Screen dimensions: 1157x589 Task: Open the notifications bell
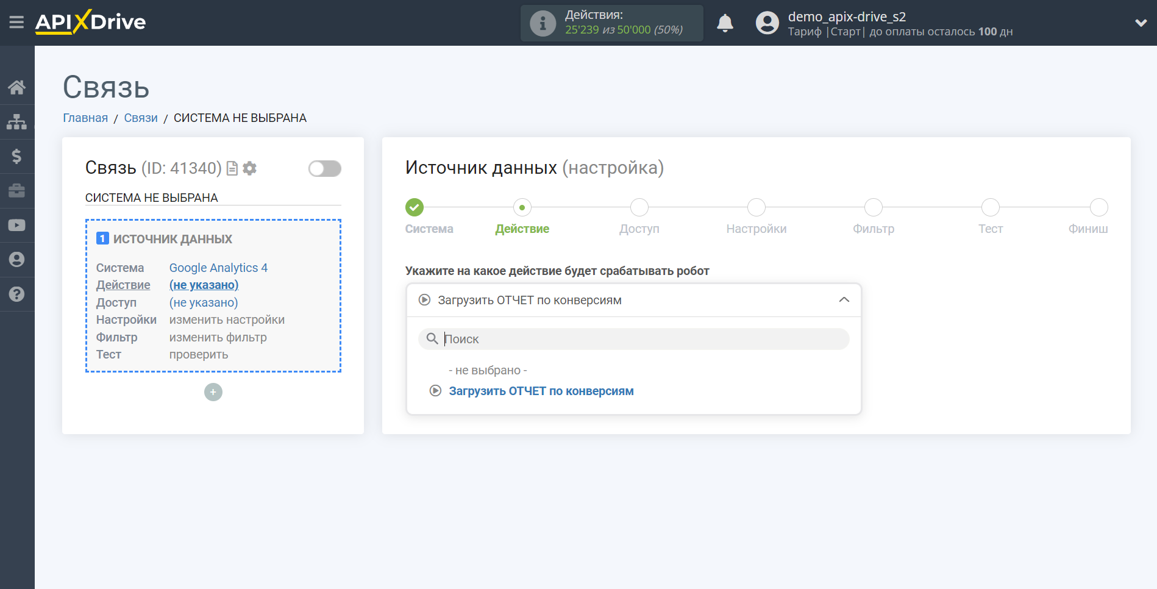725,23
